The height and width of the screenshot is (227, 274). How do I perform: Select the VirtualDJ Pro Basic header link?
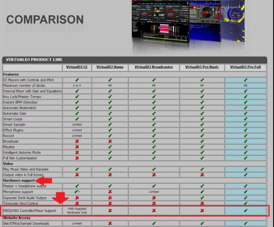pyautogui.click(x=202, y=67)
